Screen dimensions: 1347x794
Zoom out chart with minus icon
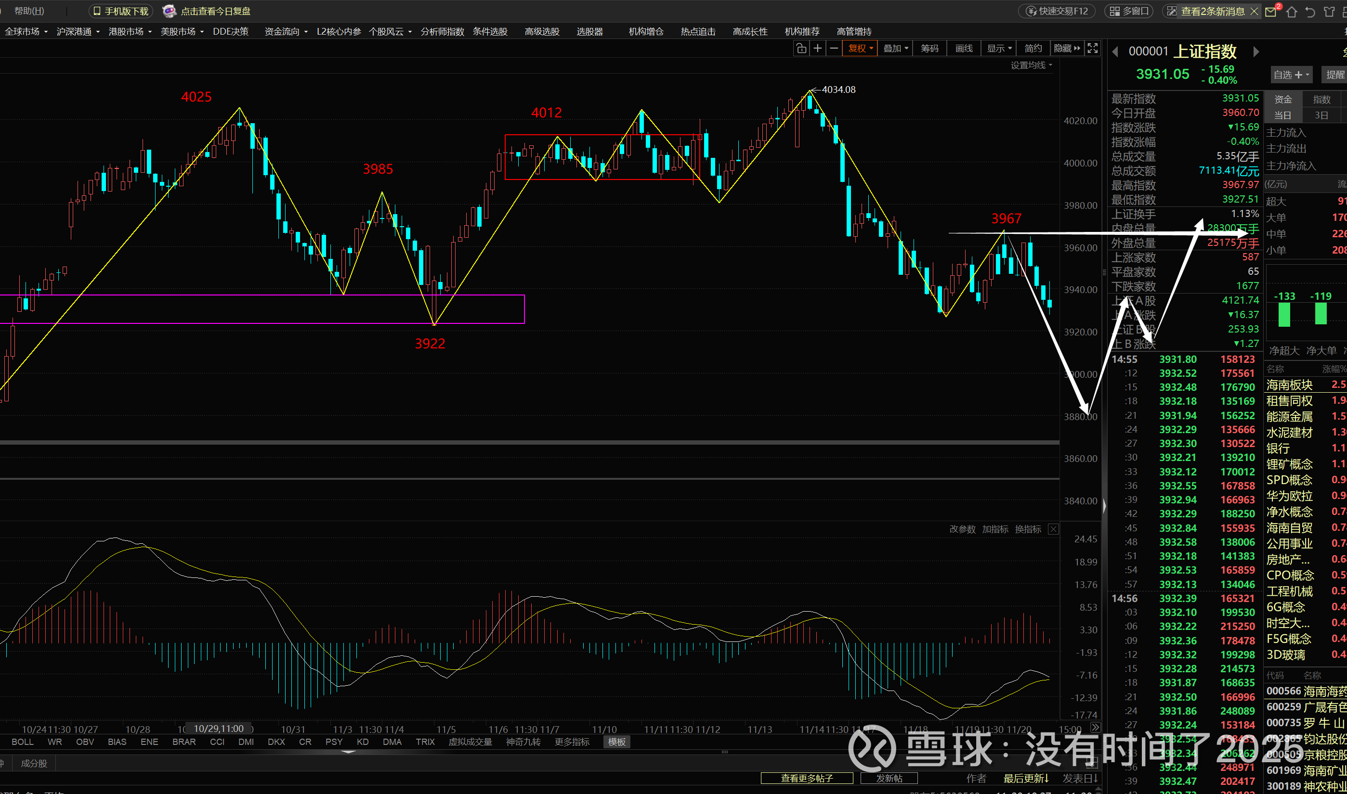834,49
